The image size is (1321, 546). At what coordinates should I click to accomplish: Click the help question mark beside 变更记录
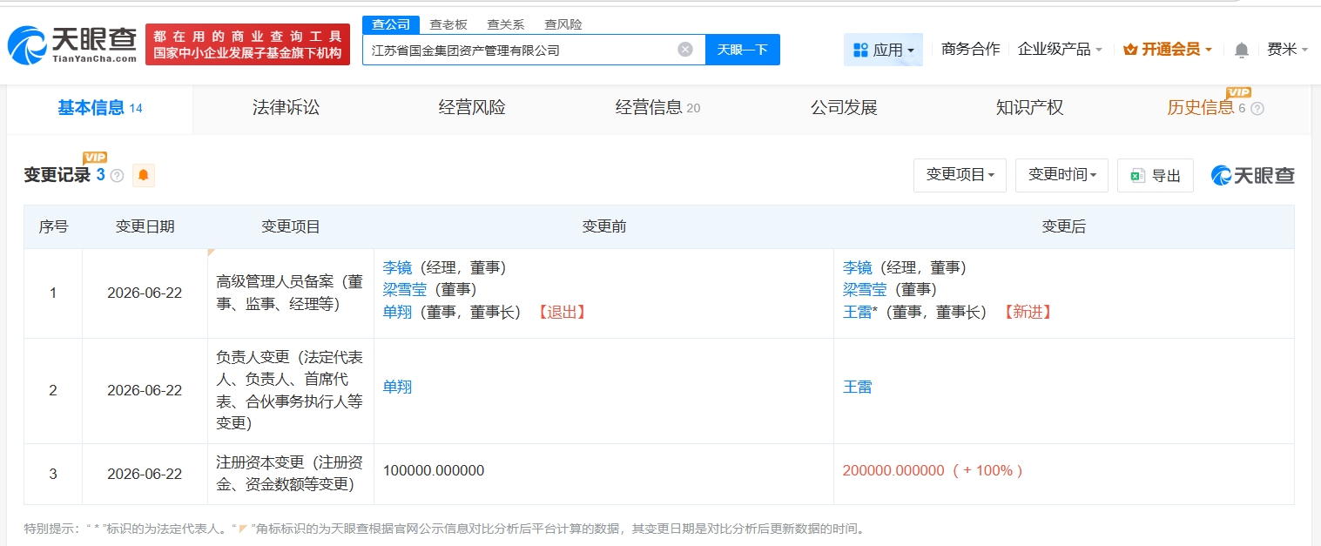(x=118, y=176)
